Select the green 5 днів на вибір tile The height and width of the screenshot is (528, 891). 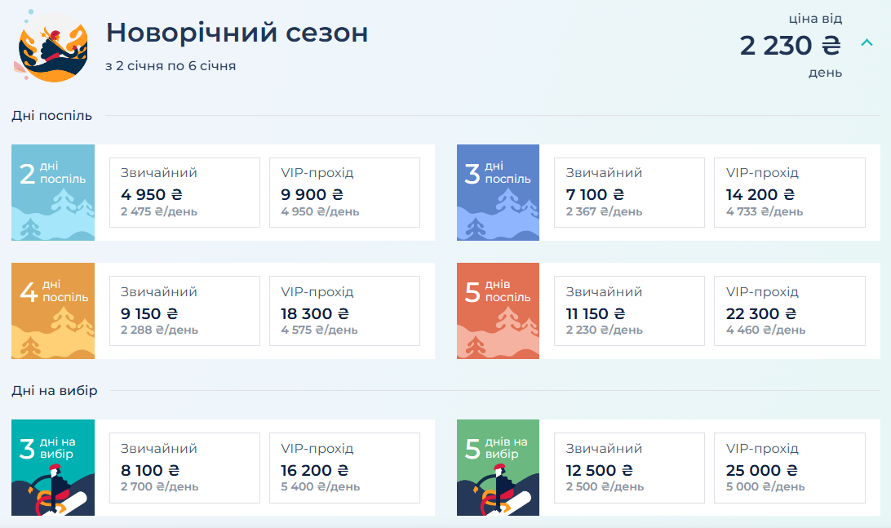(498, 468)
